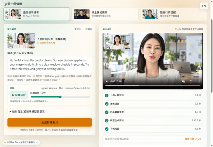Click the Upbeat Woman voice model text
Screen dimensions: 213x147
(x=65, y=88)
